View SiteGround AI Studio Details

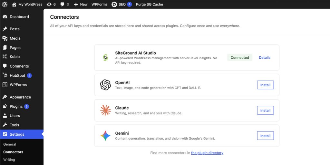pos(265,58)
